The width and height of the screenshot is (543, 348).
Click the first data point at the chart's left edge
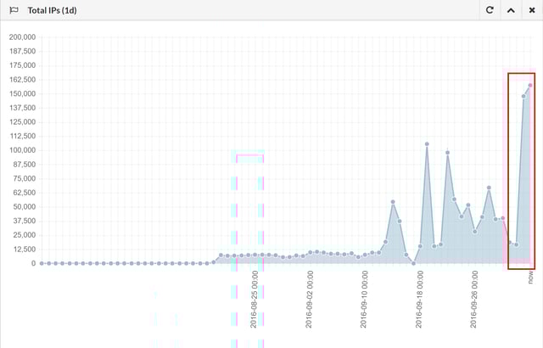tap(42, 263)
